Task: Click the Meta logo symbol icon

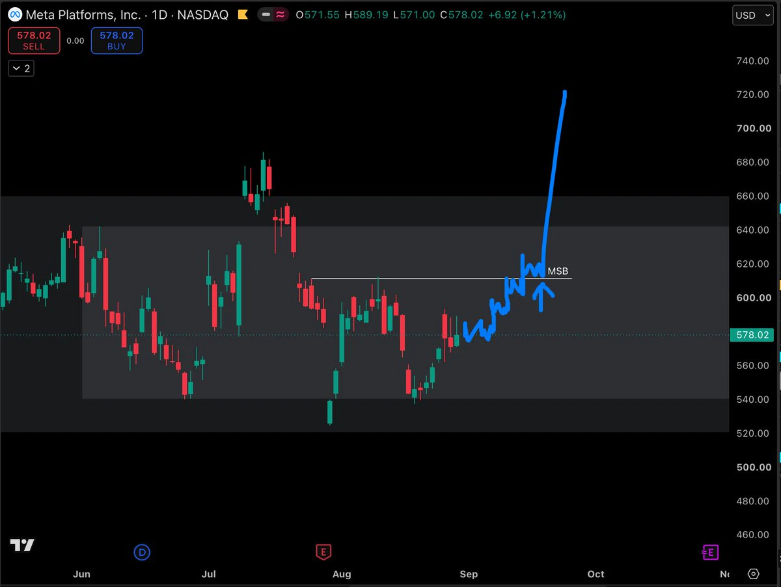Action: pos(15,14)
